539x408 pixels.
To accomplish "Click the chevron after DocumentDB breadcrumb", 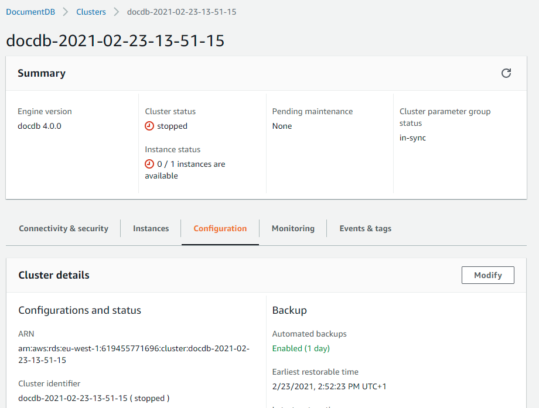I will [65, 12].
